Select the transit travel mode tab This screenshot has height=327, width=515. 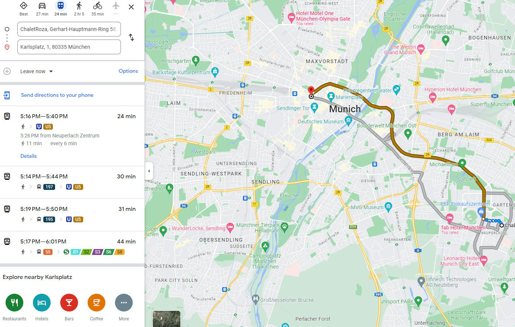click(61, 6)
